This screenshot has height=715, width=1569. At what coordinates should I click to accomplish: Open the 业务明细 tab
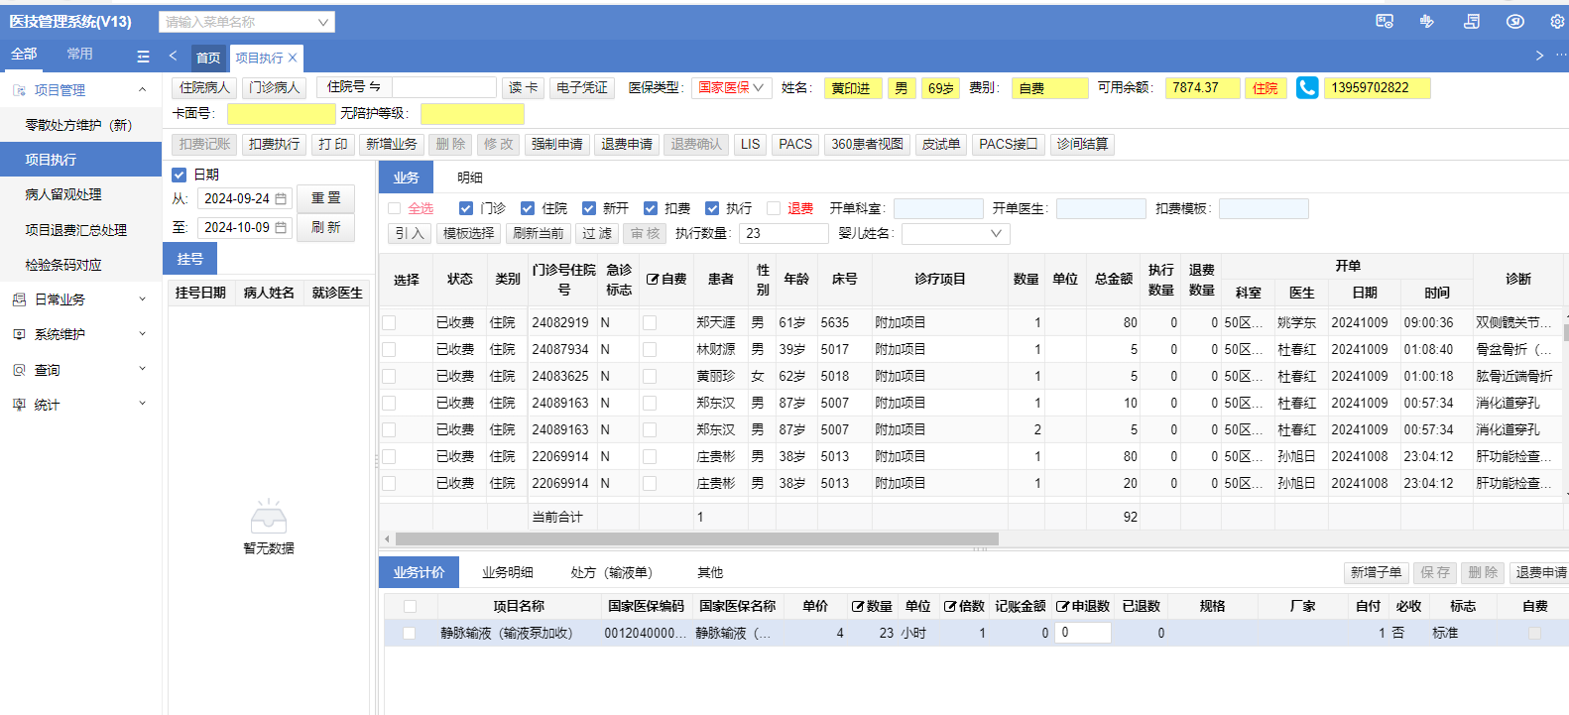coord(507,572)
